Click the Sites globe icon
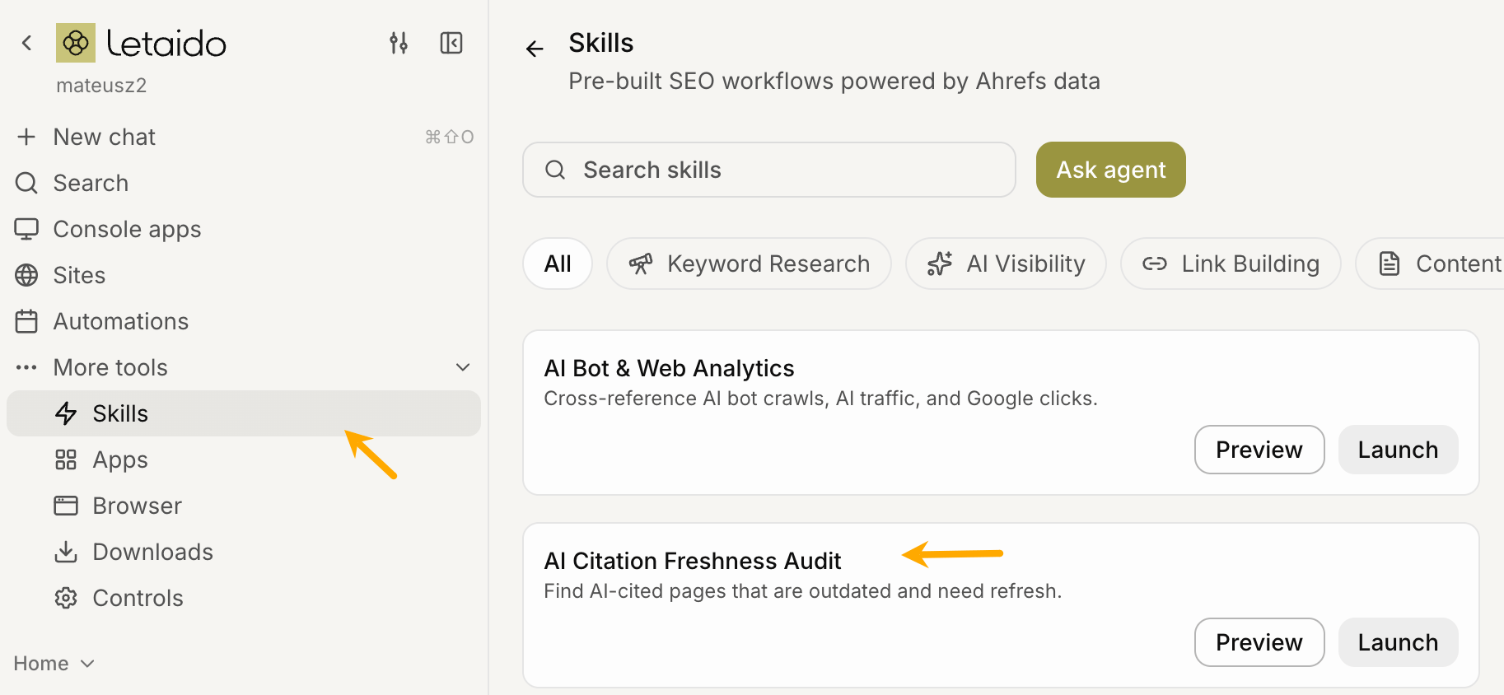This screenshot has height=695, width=1504. (26, 275)
